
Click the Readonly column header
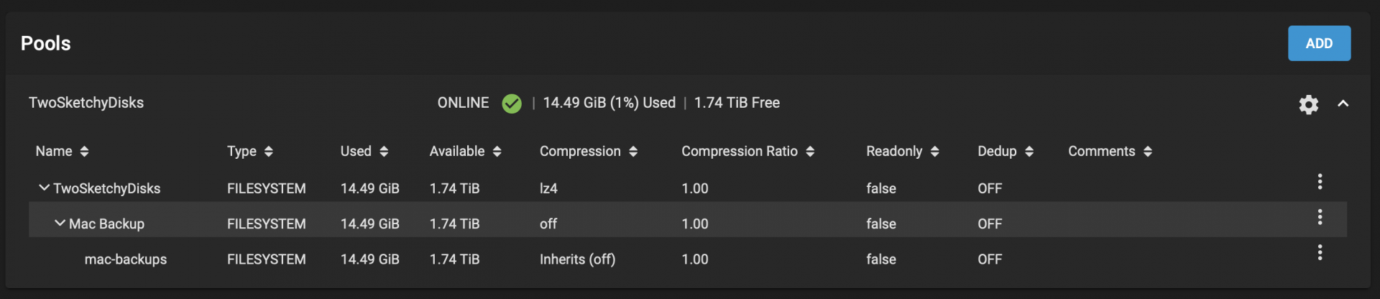tap(894, 151)
